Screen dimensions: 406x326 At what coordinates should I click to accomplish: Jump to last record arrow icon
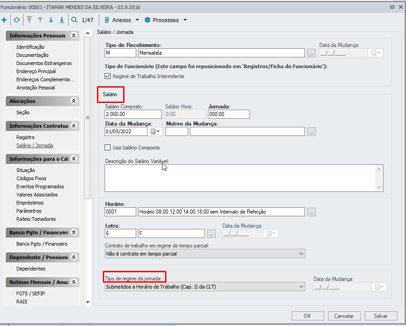click(x=62, y=20)
